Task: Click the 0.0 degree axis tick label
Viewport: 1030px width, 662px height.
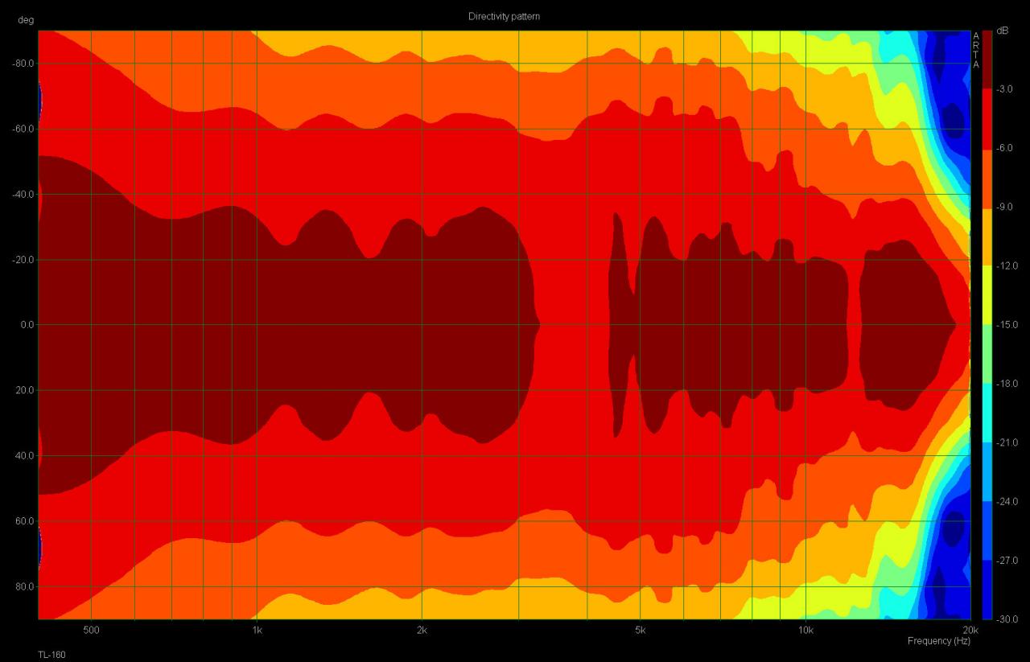Action: [24, 325]
